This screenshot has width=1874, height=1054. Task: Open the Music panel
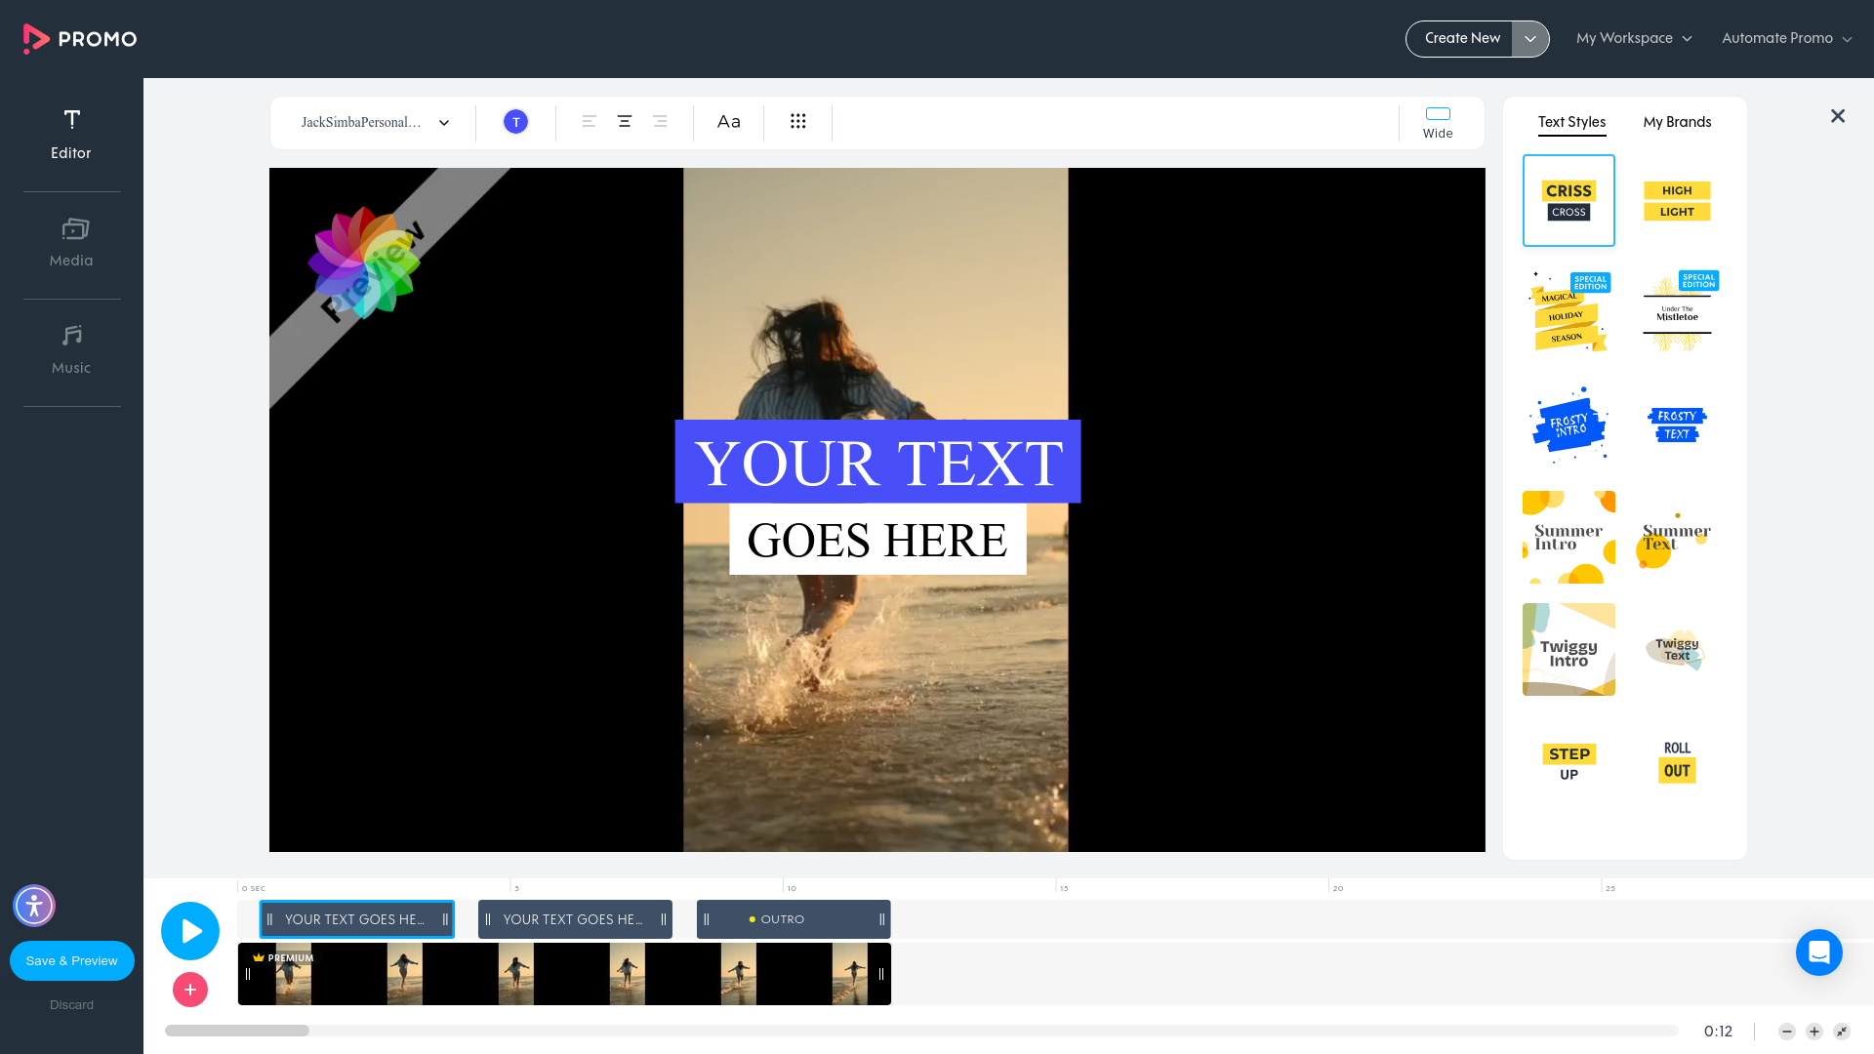pos(71,348)
